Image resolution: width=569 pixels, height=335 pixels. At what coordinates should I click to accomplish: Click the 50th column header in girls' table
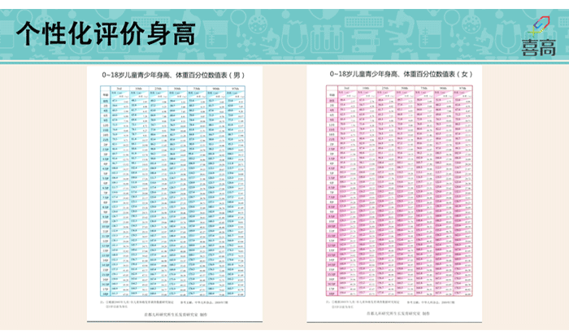tap(404, 88)
